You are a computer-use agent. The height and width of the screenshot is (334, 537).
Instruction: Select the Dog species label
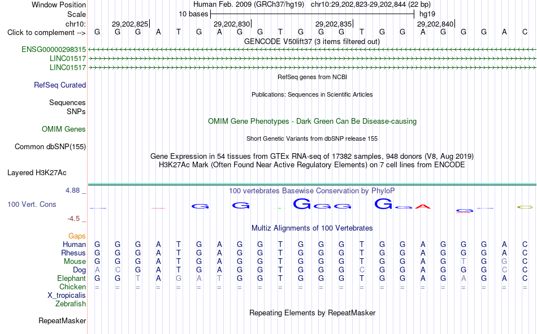[x=80, y=270]
